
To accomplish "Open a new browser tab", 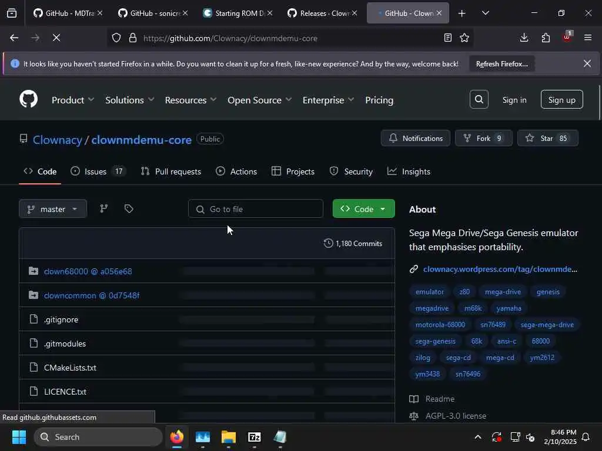I will pyautogui.click(x=462, y=14).
